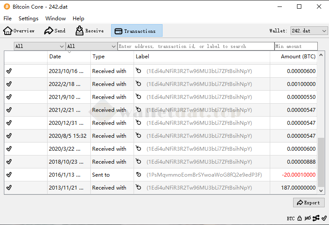Screen dimensions: 329x225
Task: Focus the address search input field
Action: (x=195, y=46)
